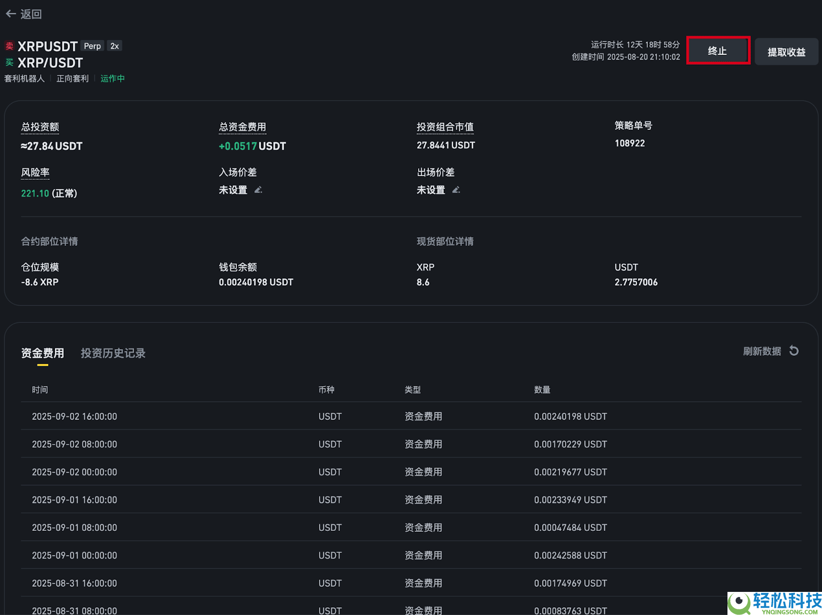
Task: Click the 总资金费用 underlined label
Action: [242, 127]
